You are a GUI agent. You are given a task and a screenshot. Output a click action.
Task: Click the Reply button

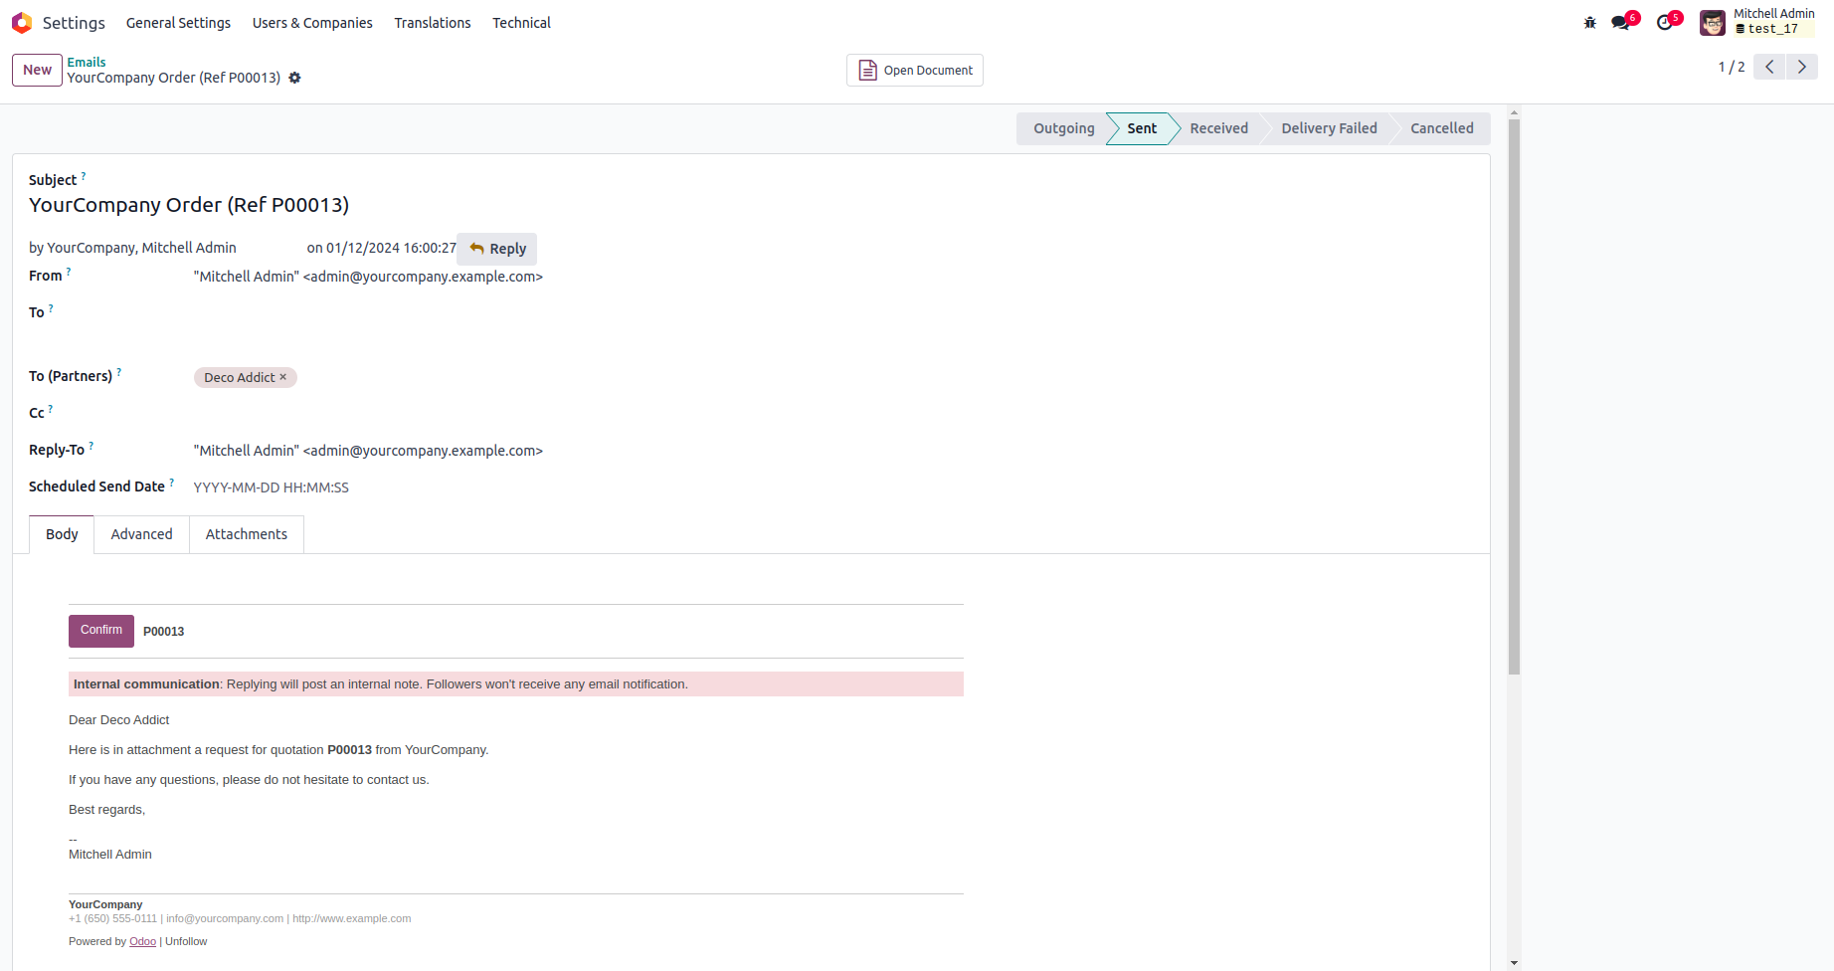[497, 249]
